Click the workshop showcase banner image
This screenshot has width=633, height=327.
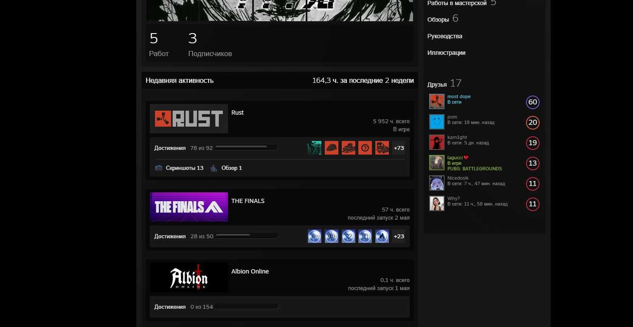tap(280, 10)
